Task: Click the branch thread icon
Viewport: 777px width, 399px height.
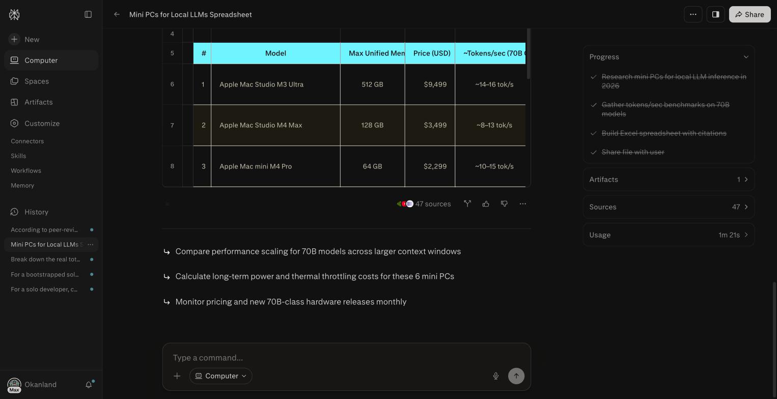Action: 467,204
